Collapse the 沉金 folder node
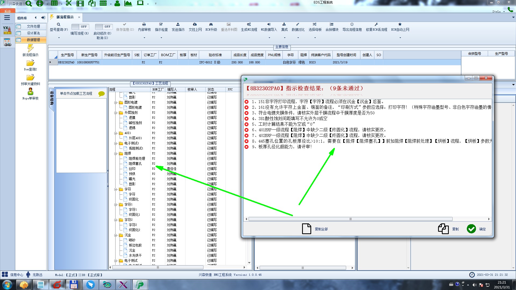Viewport: 516px width, 290px height. pyautogui.click(x=116, y=235)
